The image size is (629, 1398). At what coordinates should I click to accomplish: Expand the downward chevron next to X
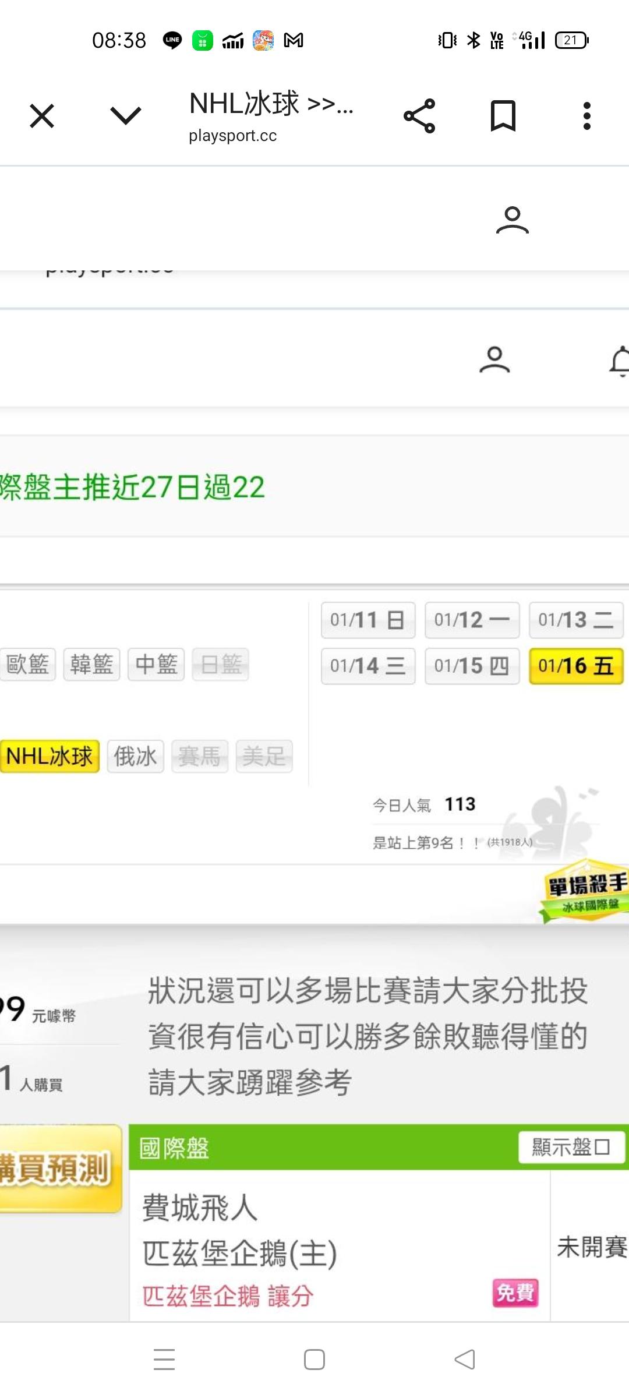click(x=126, y=115)
